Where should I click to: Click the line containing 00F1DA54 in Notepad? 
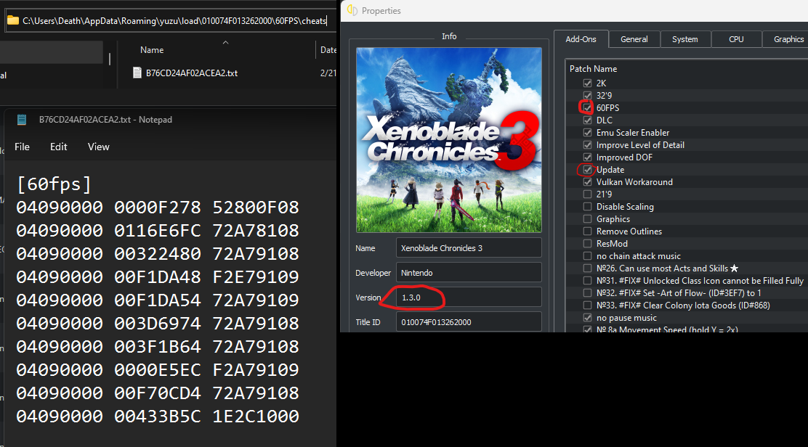click(x=158, y=300)
